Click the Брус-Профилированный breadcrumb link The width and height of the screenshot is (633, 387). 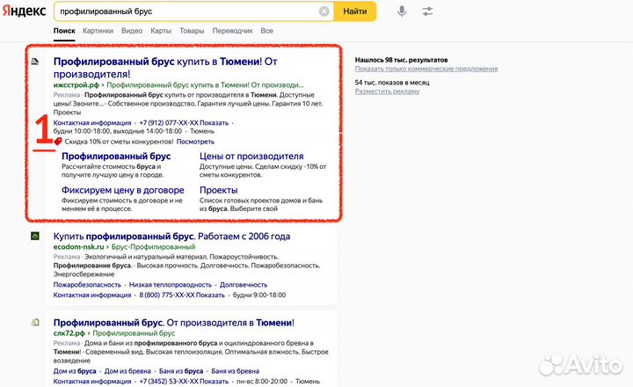click(153, 247)
